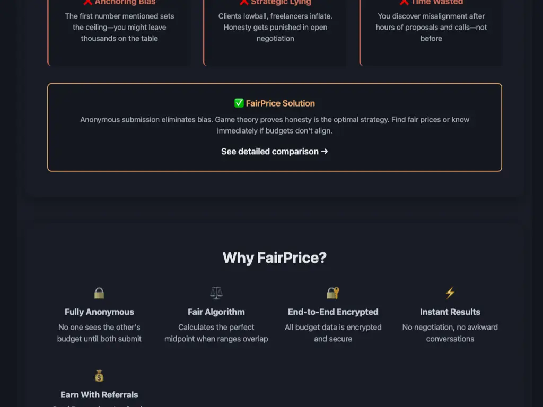This screenshot has width=543, height=407.
Task: Click the Why FairPrice? heading
Action: click(x=274, y=258)
